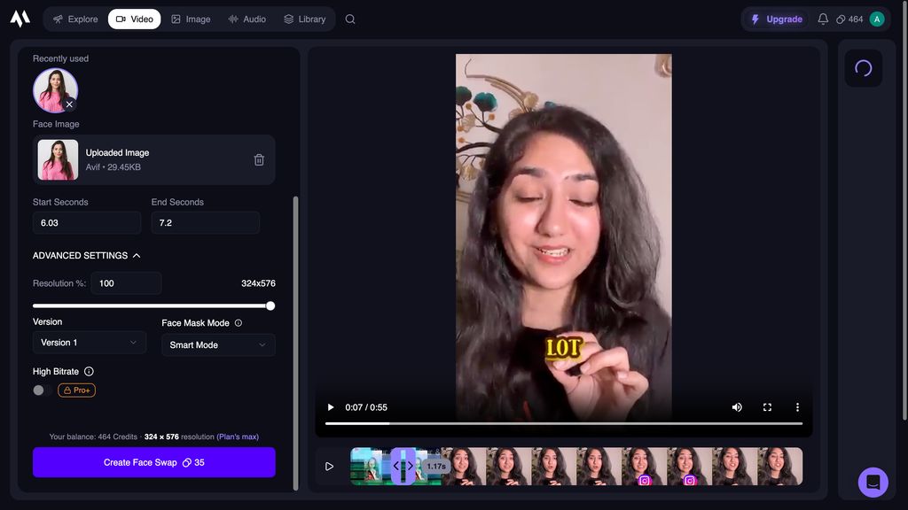Open the Face Mask Mode dropdown
Screen dimensions: 908x510
(217, 344)
